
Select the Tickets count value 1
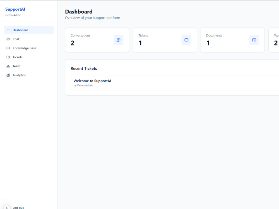(140, 43)
